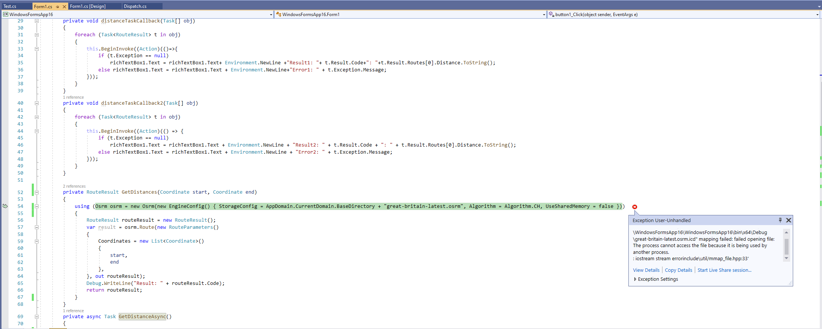The height and width of the screenshot is (329, 822).
Task: Collapse the foreach block at line 42
Action: (37, 117)
